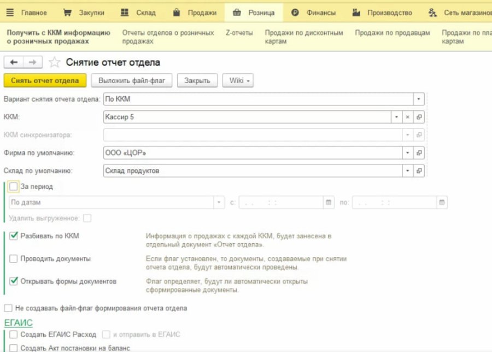Open the ООО «ЦОР» firm record icon
492x352 pixels.
(x=419, y=153)
